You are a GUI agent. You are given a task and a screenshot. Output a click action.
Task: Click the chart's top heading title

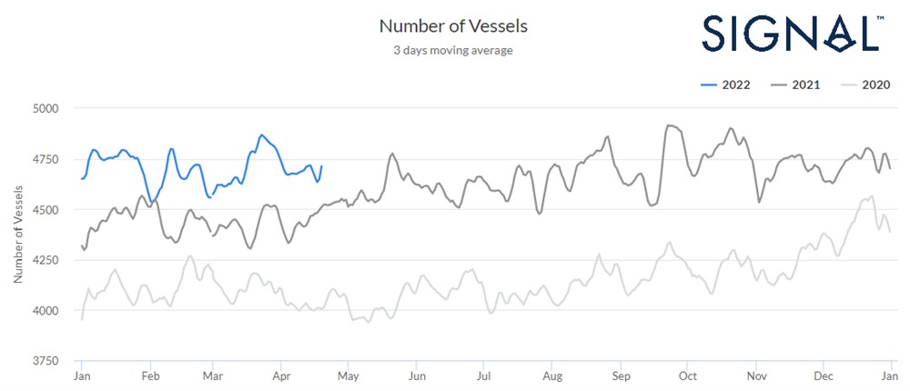[x=454, y=26]
